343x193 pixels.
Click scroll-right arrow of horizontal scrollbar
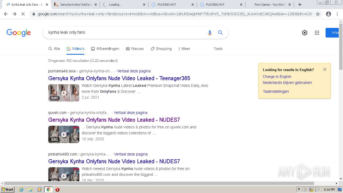(x=337, y=183)
